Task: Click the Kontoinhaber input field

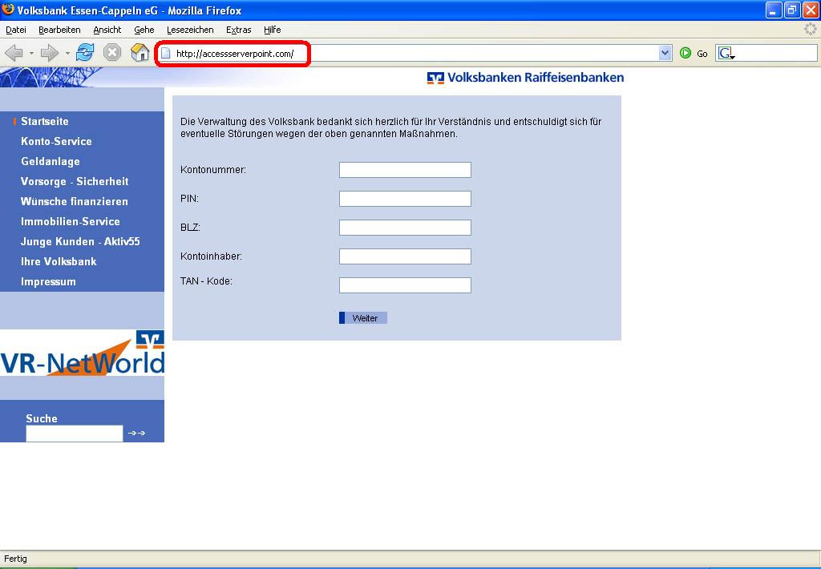Action: [x=405, y=256]
